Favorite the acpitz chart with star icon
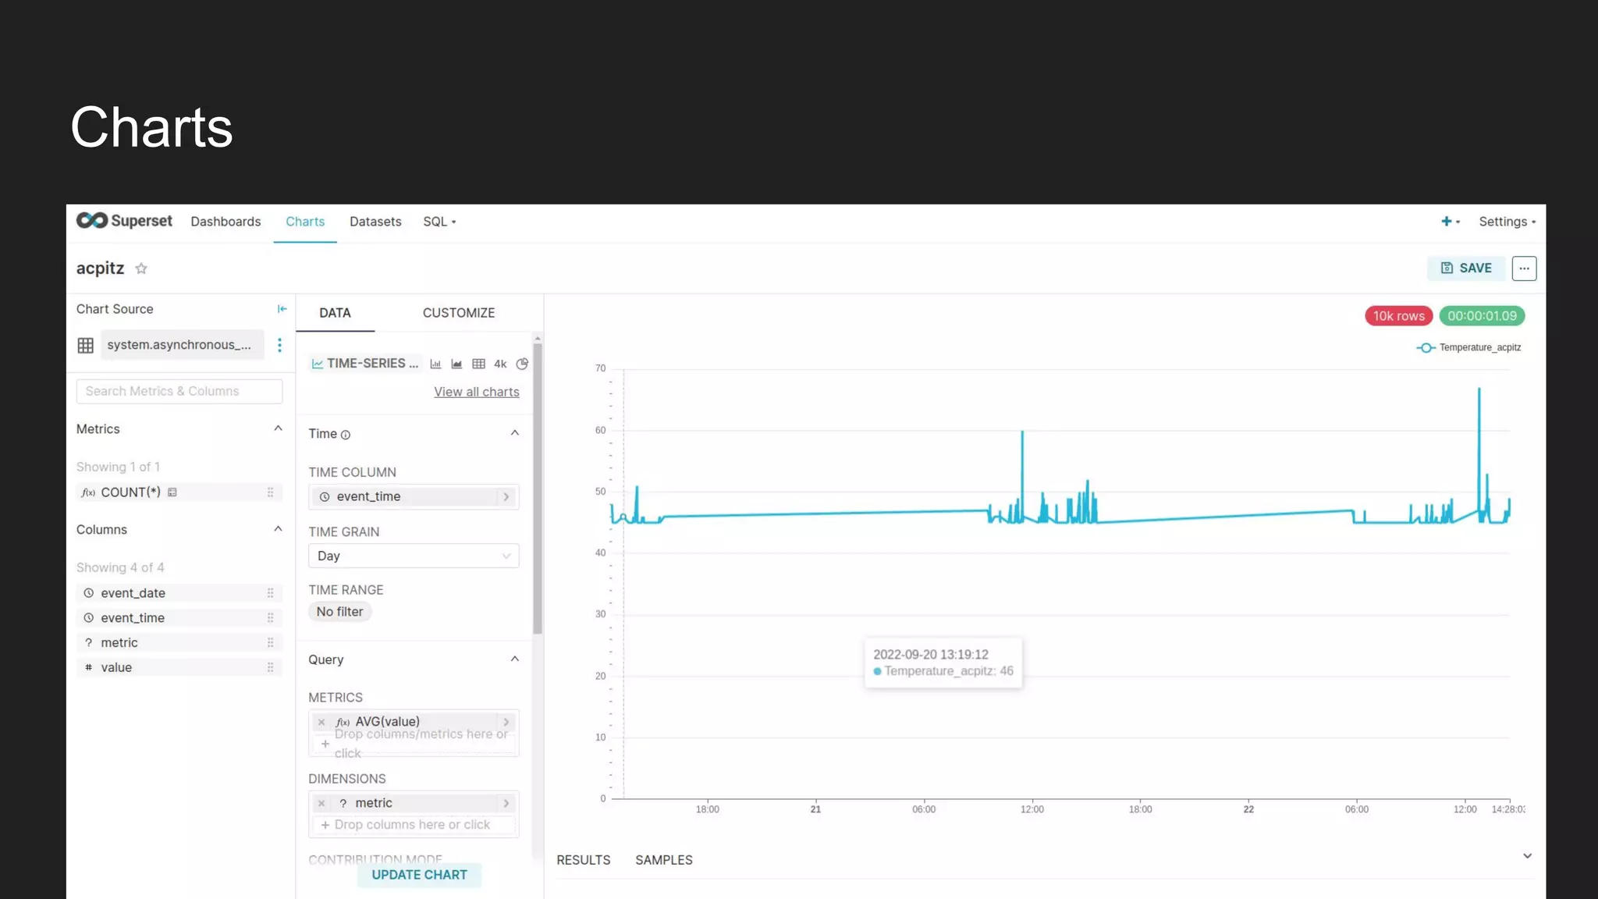Image resolution: width=1598 pixels, height=899 pixels. (141, 268)
